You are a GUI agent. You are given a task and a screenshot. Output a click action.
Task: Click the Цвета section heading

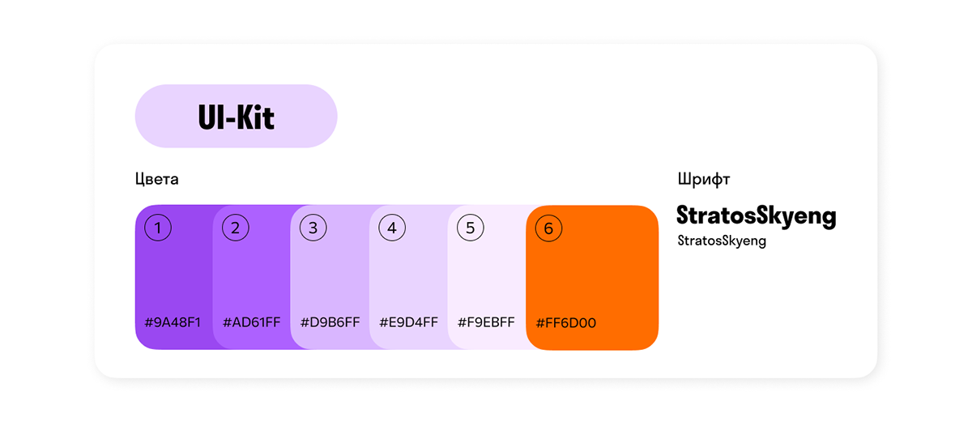point(157,179)
